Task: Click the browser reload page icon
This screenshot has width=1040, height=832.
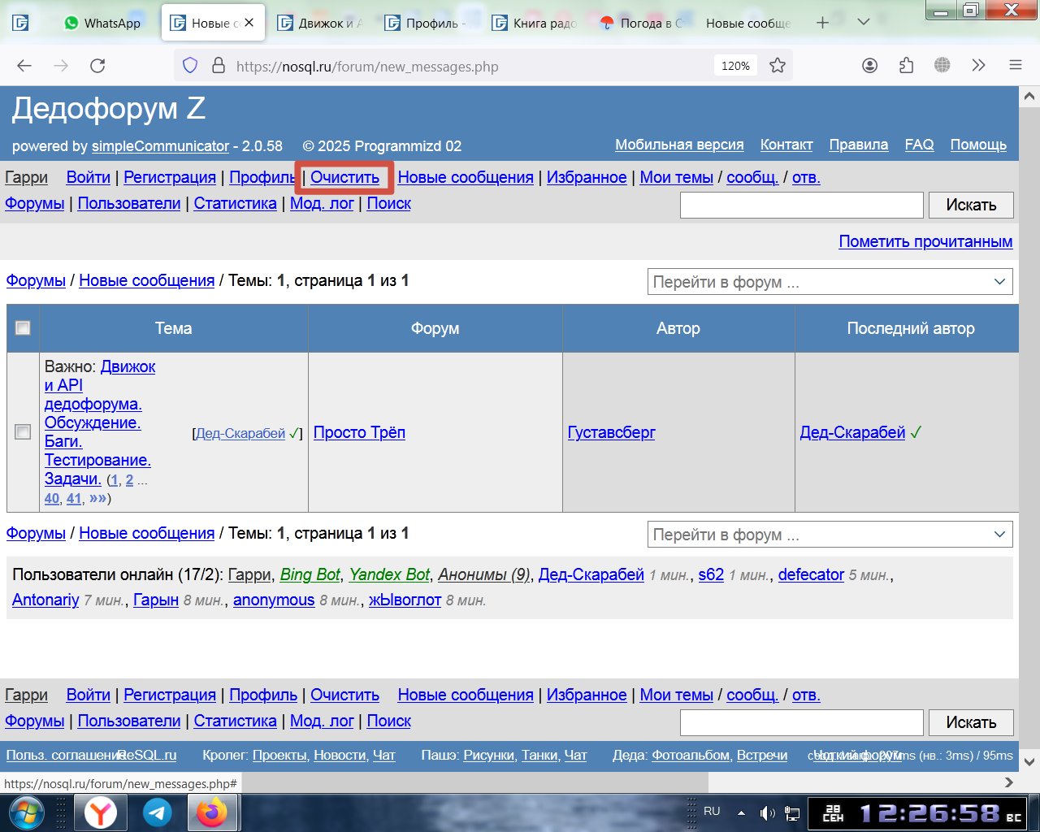Action: click(x=97, y=66)
